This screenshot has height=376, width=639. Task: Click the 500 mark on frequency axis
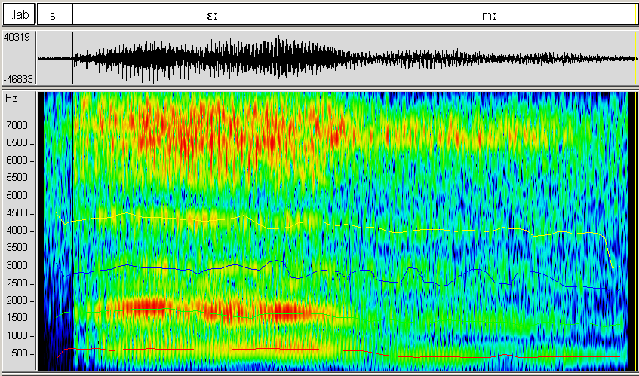tap(20, 353)
